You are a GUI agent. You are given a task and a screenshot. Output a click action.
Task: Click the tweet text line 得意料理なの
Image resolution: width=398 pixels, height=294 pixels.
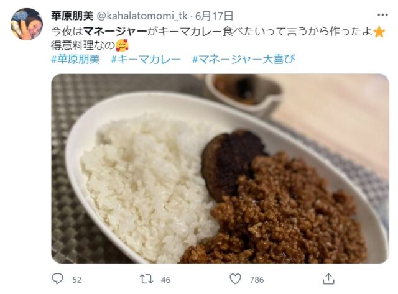[x=83, y=45]
